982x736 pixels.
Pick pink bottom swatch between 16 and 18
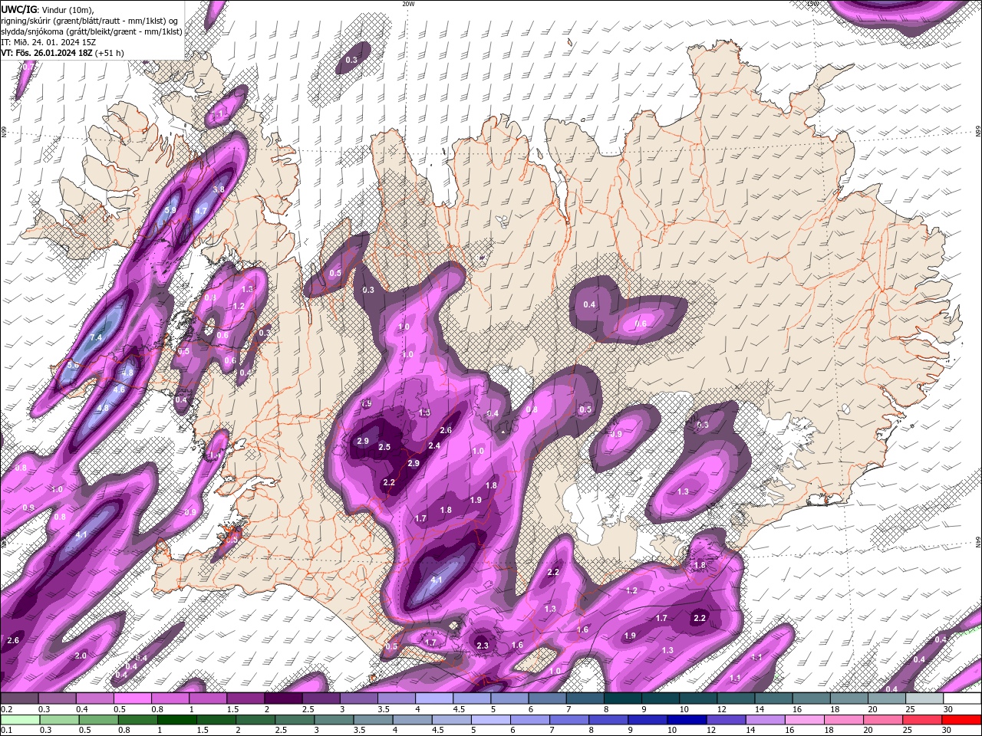pos(806,720)
